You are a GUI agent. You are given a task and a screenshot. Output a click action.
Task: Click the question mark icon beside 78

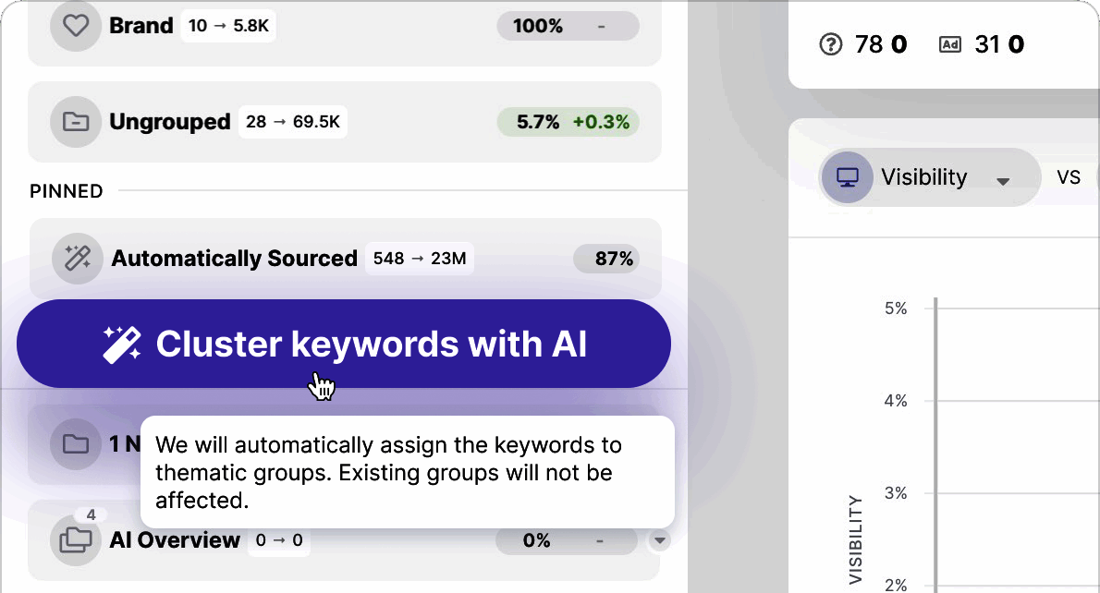(x=831, y=44)
